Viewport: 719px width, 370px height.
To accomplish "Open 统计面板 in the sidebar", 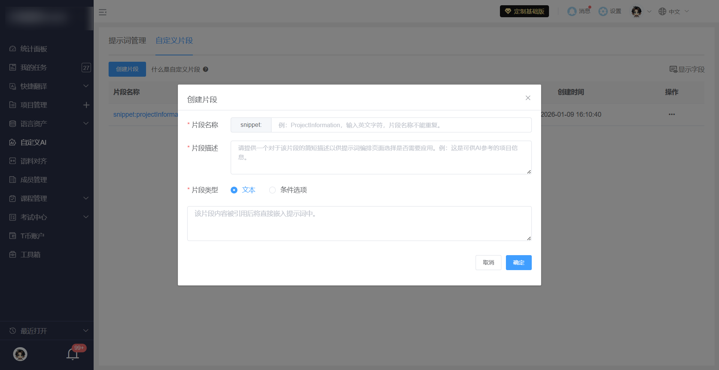I will (34, 49).
